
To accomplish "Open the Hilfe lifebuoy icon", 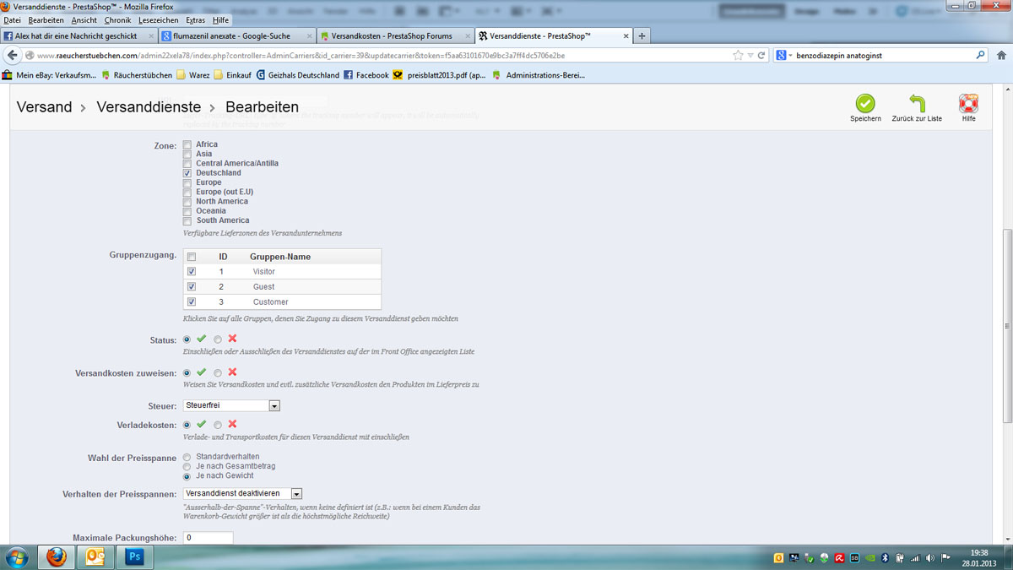I will click(968, 103).
